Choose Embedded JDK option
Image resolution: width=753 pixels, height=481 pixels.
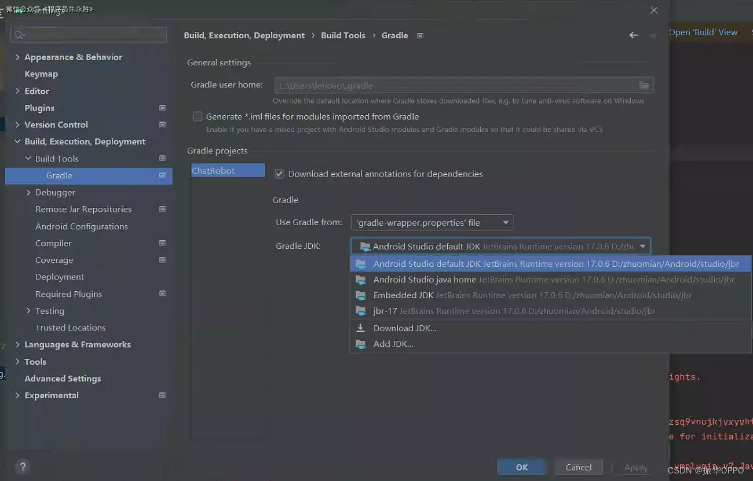(403, 295)
